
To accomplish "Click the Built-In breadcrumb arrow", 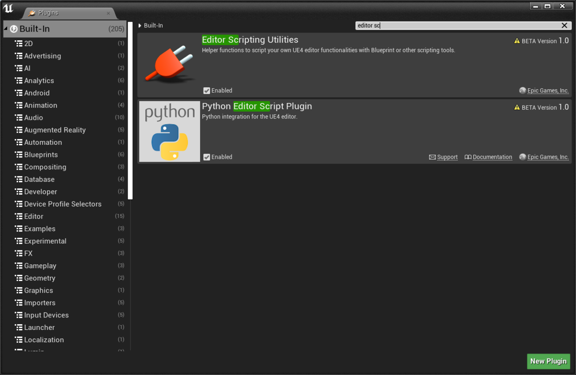I will (x=140, y=25).
